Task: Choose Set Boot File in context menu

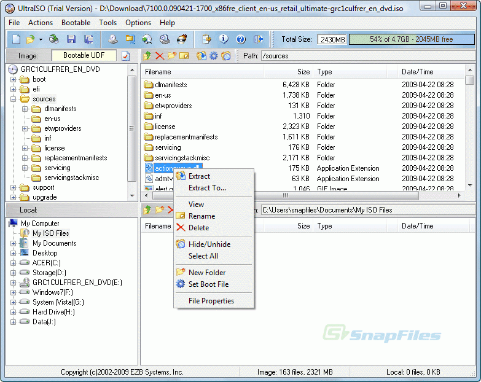Action: pyautogui.click(x=214, y=284)
